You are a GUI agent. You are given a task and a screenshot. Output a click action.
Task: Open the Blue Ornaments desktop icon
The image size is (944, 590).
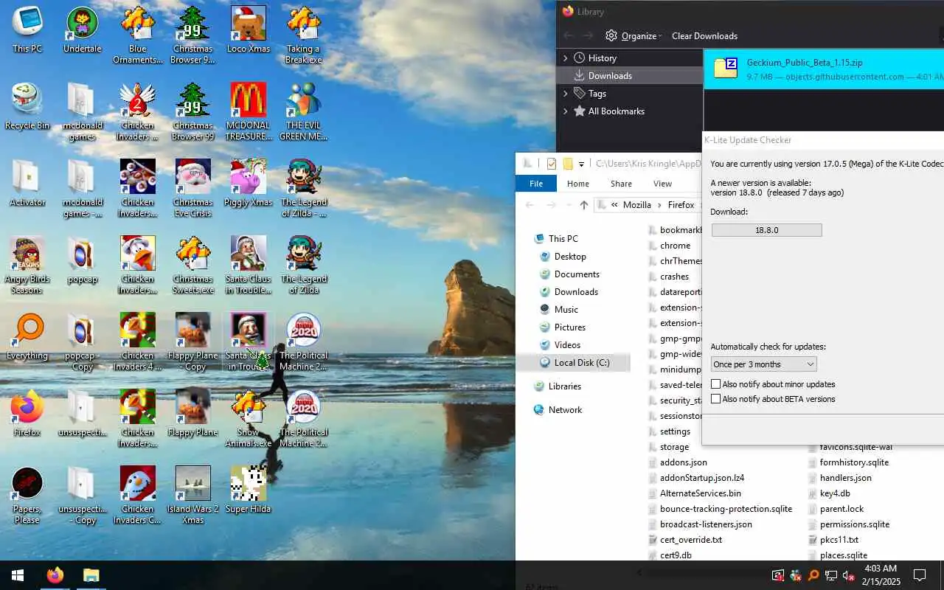coord(138,35)
